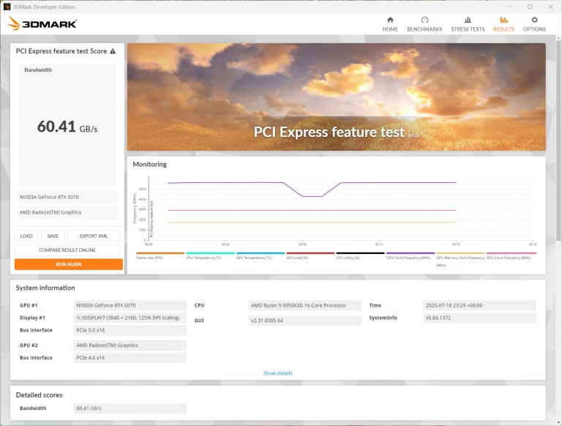This screenshot has height=426, width=562.
Task: Click the Monitoring panel heading
Action: tap(150, 164)
